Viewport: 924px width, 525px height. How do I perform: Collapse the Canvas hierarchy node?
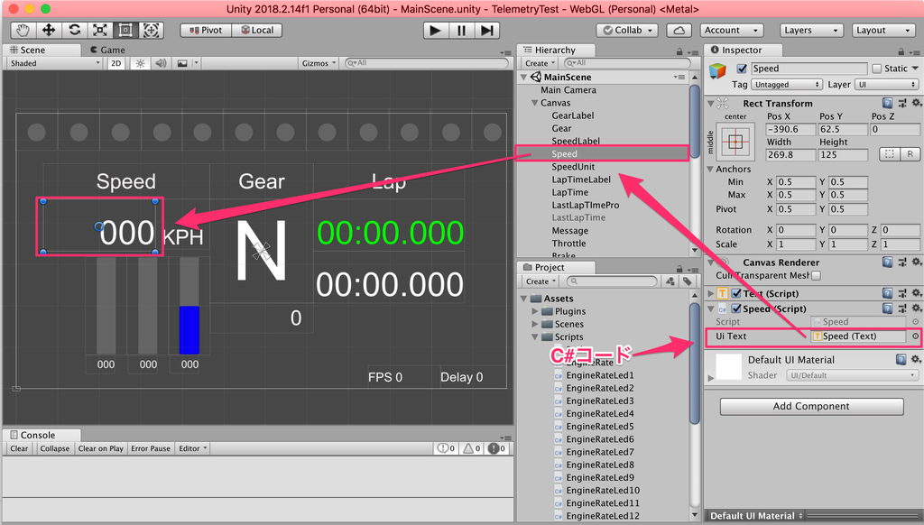534,103
